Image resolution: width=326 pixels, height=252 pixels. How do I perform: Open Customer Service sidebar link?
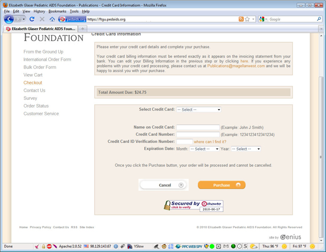41,114
